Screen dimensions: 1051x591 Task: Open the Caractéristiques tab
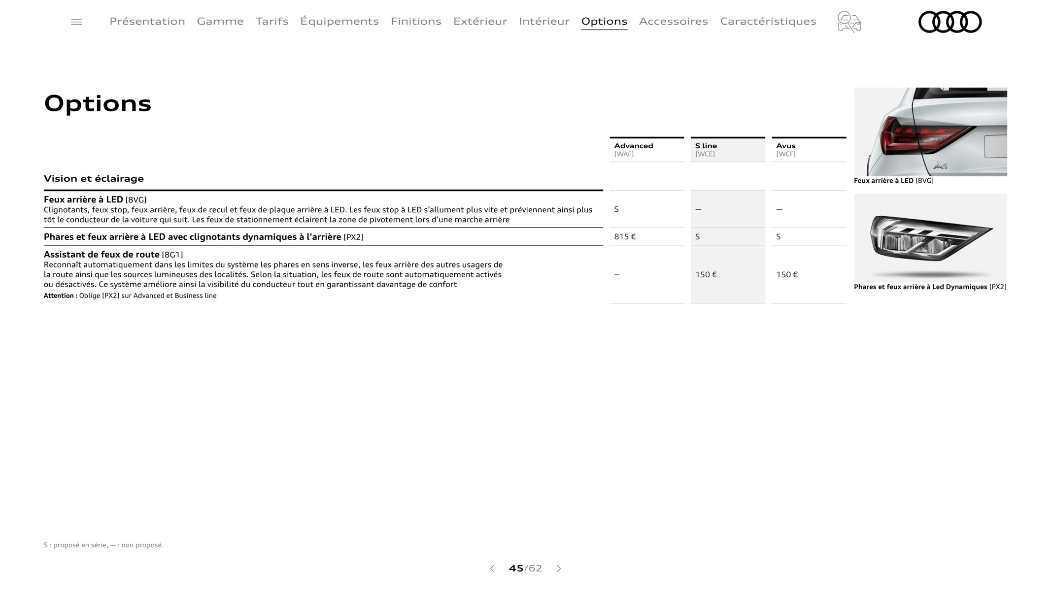768,21
